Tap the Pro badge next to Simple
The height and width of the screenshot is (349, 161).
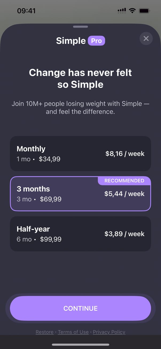pos(96,41)
